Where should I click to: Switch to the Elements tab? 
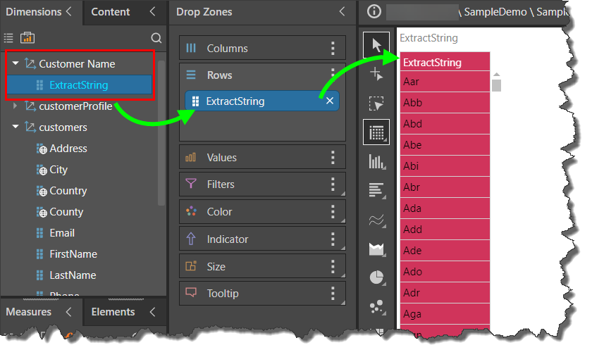(x=113, y=312)
